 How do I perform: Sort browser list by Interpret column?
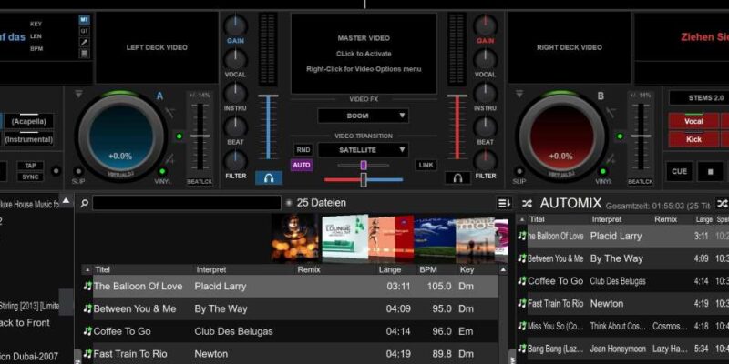point(211,269)
